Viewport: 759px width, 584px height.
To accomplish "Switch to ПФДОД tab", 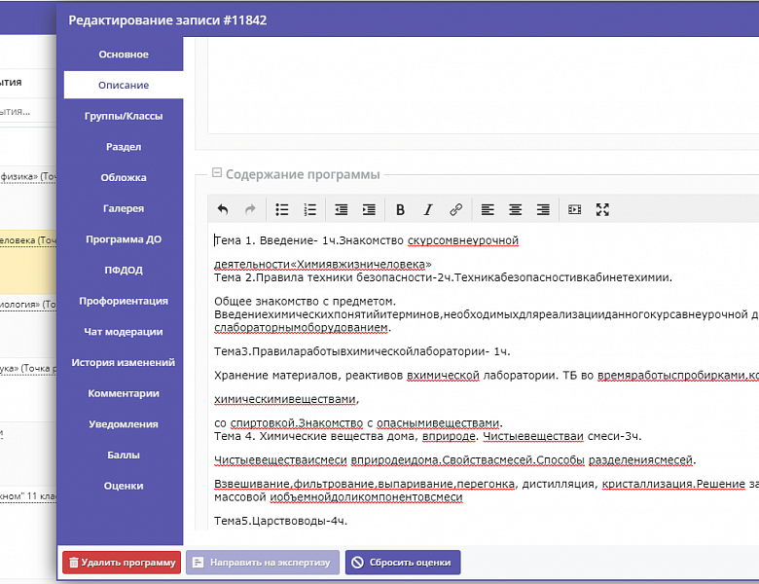I will click(x=124, y=271).
